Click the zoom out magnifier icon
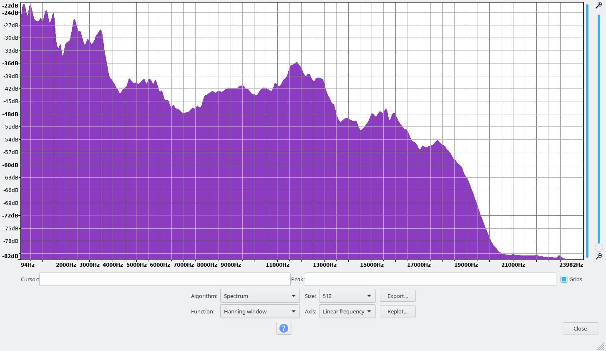 [x=598, y=256]
